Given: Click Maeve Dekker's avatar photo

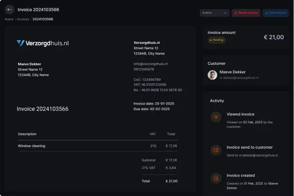Looking at the screenshot, I should (x=212, y=75).
